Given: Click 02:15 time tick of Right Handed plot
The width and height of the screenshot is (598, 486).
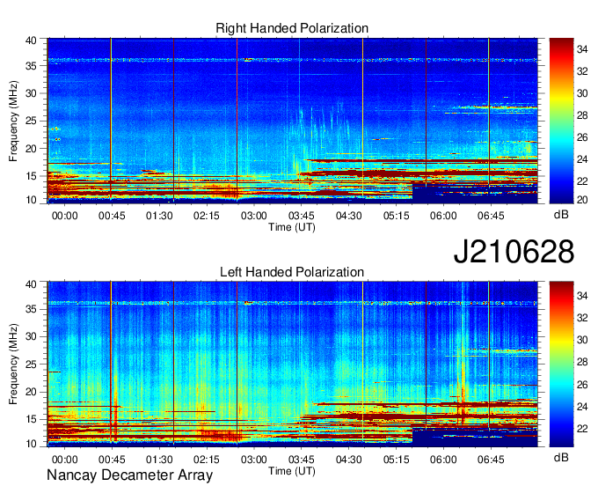Looking at the screenshot, I should (x=207, y=216).
